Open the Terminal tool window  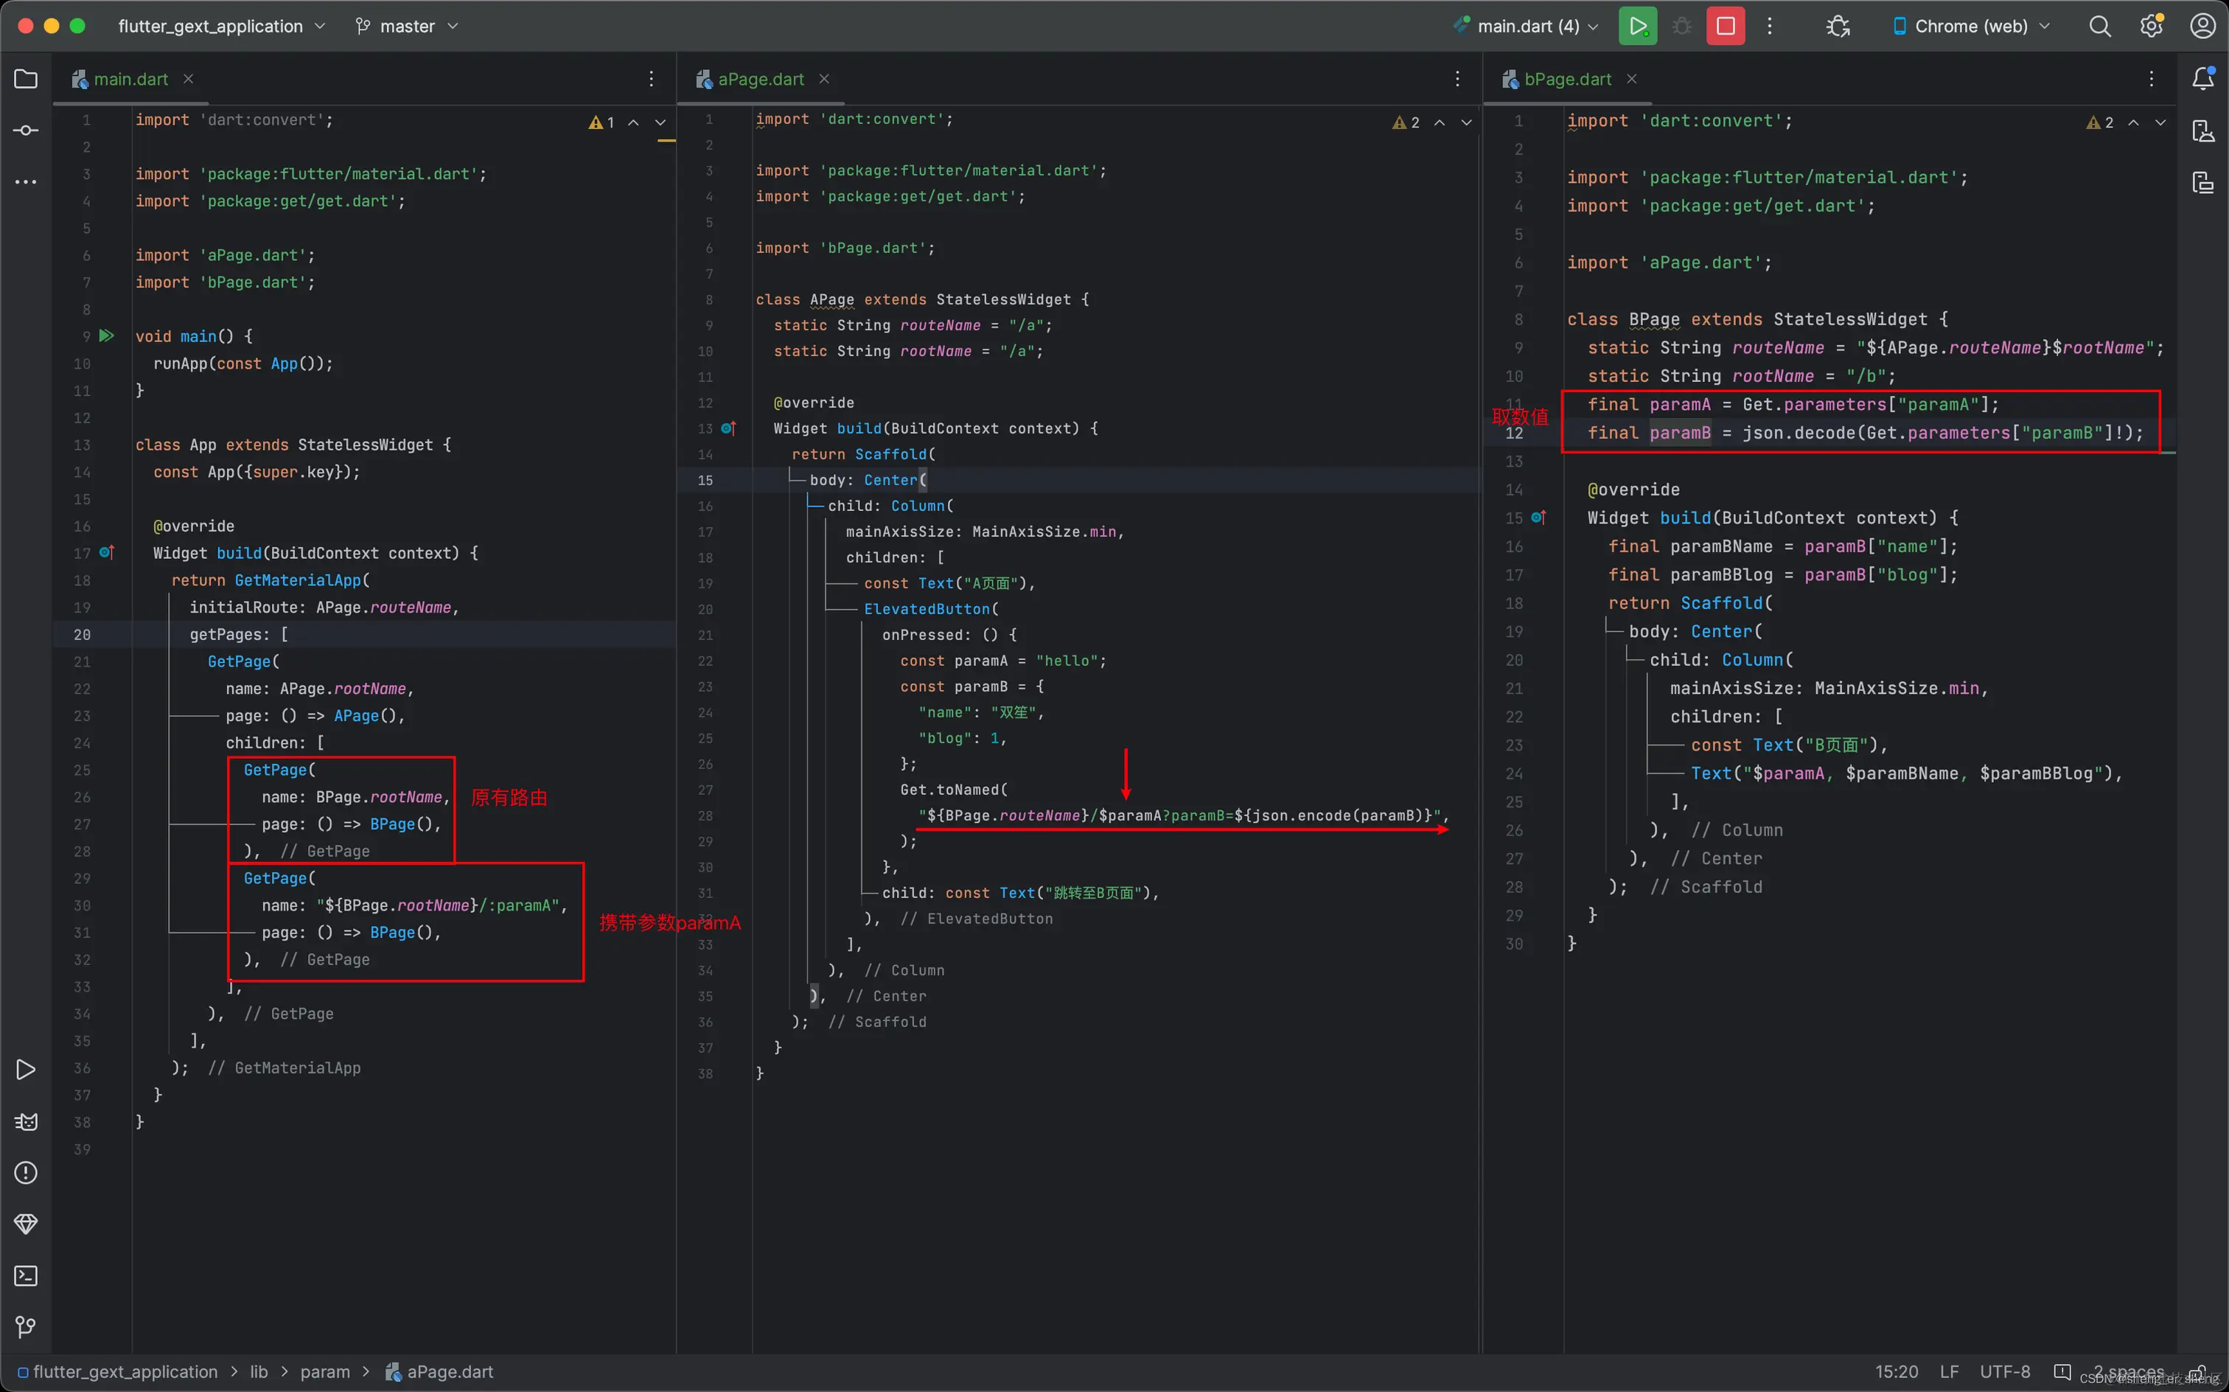(26, 1275)
